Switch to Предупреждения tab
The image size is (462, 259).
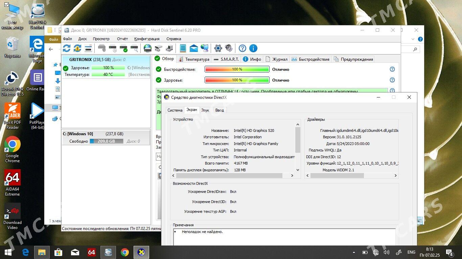point(353,59)
